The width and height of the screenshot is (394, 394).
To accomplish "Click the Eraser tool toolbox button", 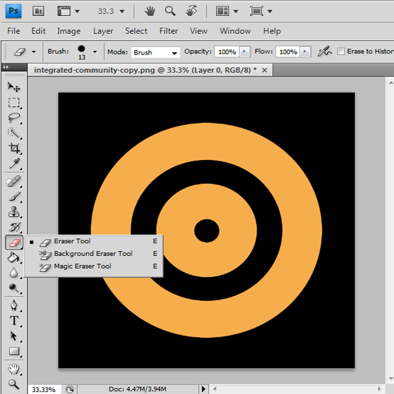I will tap(14, 242).
